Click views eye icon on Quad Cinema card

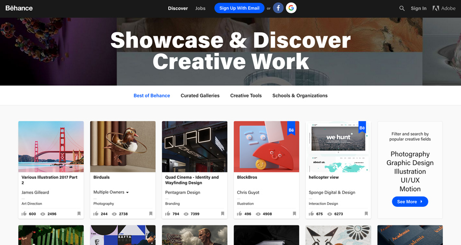point(186,214)
